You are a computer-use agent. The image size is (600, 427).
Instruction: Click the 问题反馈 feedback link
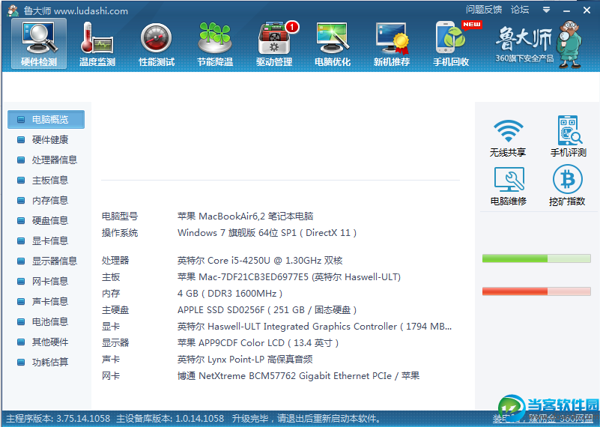[x=484, y=10]
